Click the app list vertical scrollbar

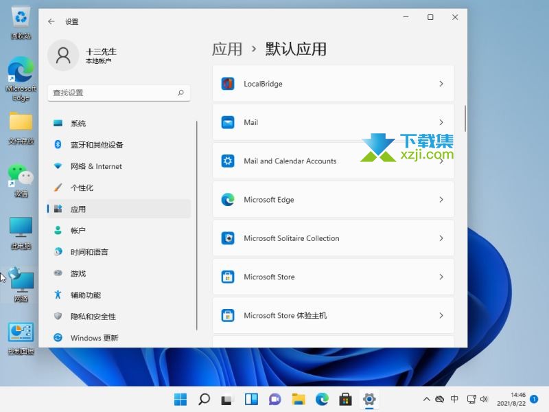coord(465,119)
